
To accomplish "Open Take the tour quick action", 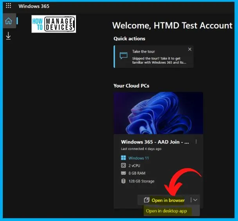I will click(x=153, y=57).
